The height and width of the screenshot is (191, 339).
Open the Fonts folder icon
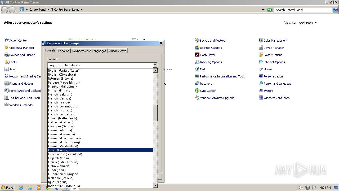pyautogui.click(x=7, y=62)
